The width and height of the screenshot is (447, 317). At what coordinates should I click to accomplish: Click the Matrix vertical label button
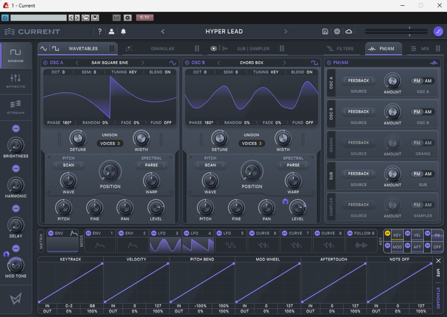[x=41, y=241]
